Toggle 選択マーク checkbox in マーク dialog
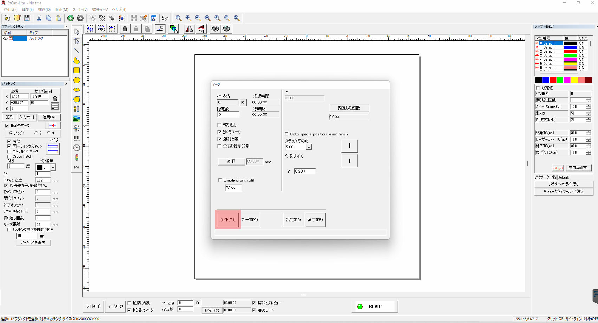 click(x=220, y=132)
